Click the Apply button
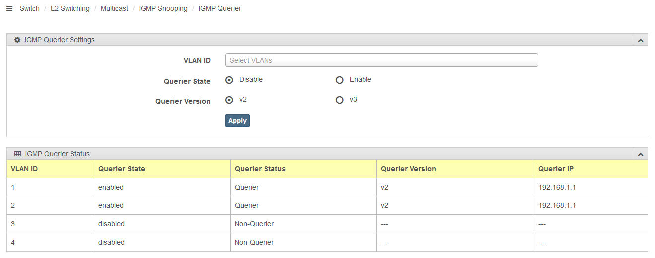 [x=237, y=121]
